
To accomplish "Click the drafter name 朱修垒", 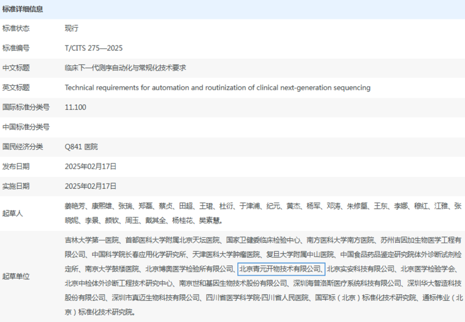I will (x=357, y=206).
